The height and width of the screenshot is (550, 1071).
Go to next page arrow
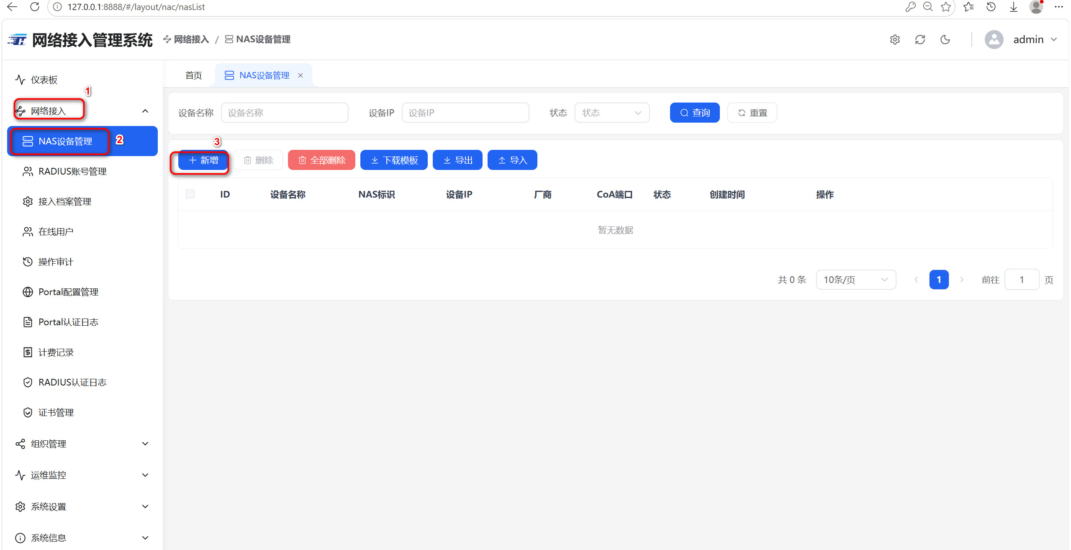click(962, 280)
